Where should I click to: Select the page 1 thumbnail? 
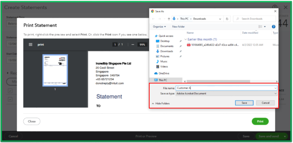[55, 70]
